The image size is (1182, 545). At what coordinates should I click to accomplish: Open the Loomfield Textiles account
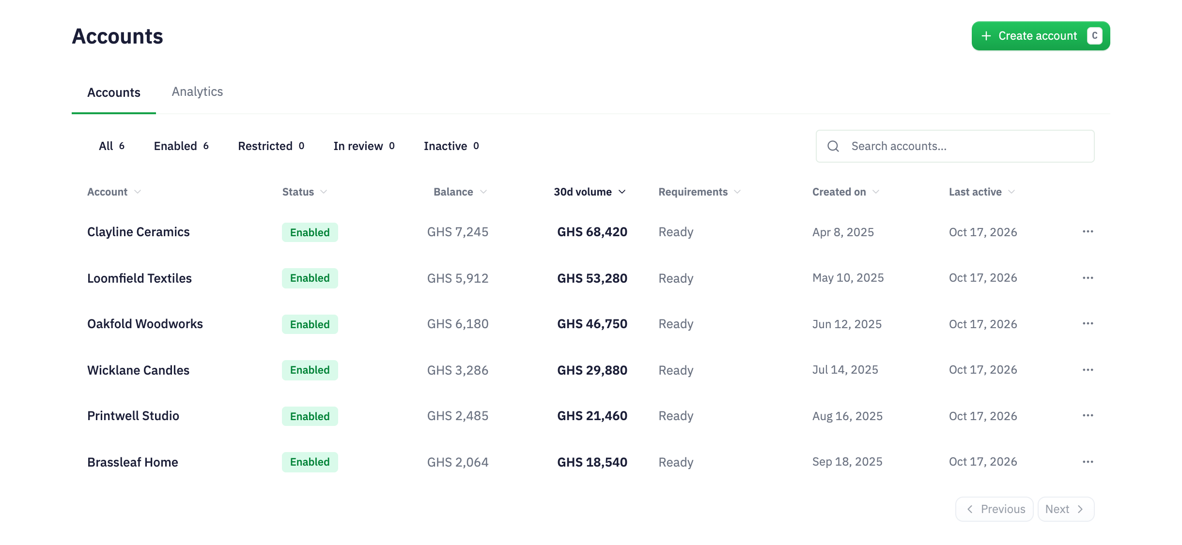click(140, 278)
